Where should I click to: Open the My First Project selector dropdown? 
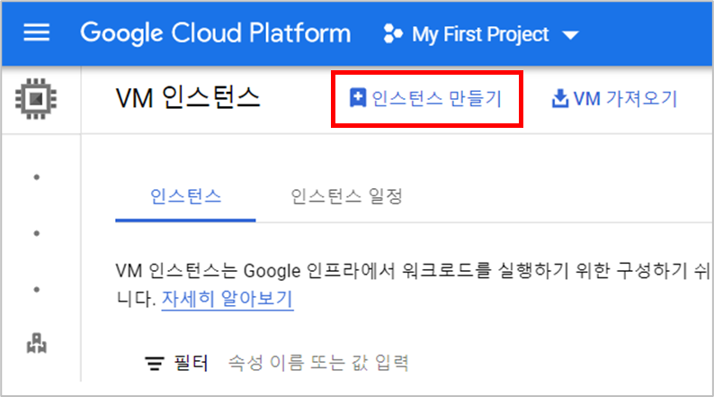point(482,34)
